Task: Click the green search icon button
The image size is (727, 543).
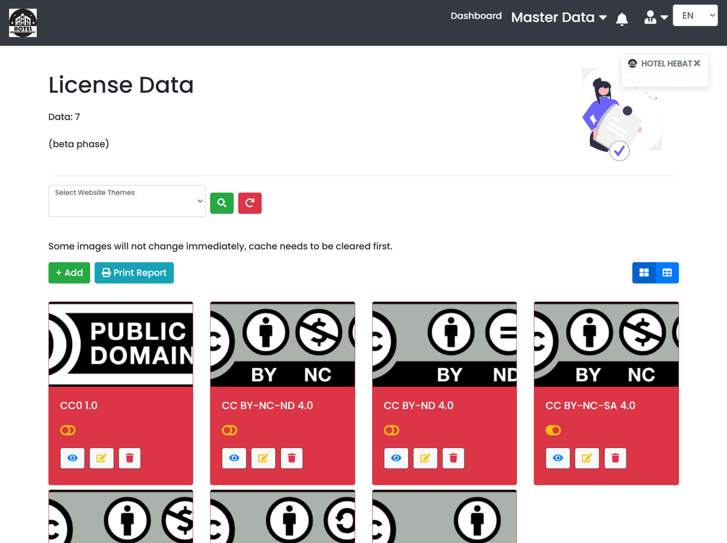Action: (222, 203)
